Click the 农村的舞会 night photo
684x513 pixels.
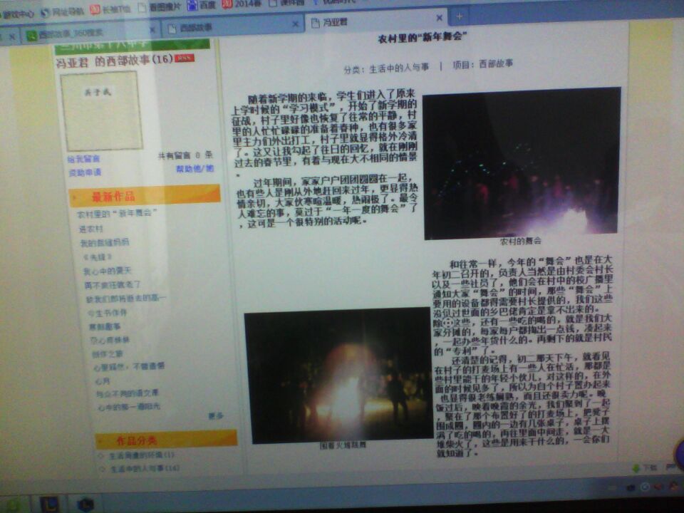pos(522,162)
